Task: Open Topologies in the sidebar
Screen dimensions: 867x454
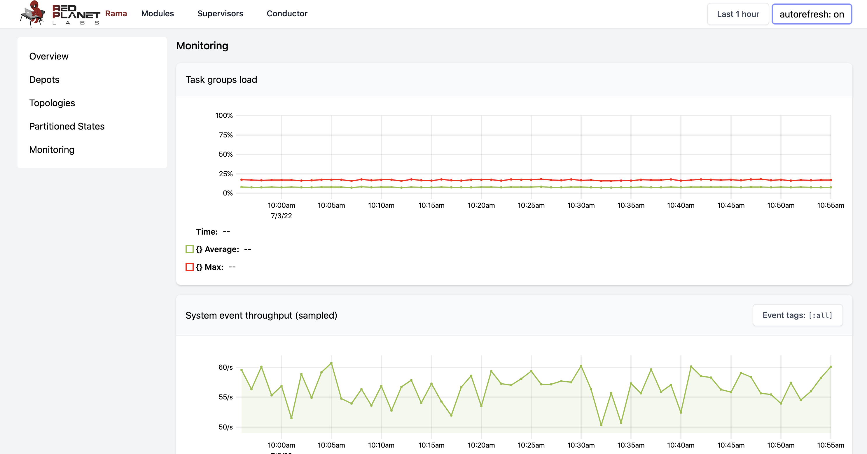Action: [52, 103]
